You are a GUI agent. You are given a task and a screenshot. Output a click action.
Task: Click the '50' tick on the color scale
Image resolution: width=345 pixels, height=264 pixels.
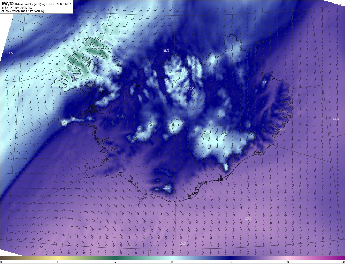343,262
